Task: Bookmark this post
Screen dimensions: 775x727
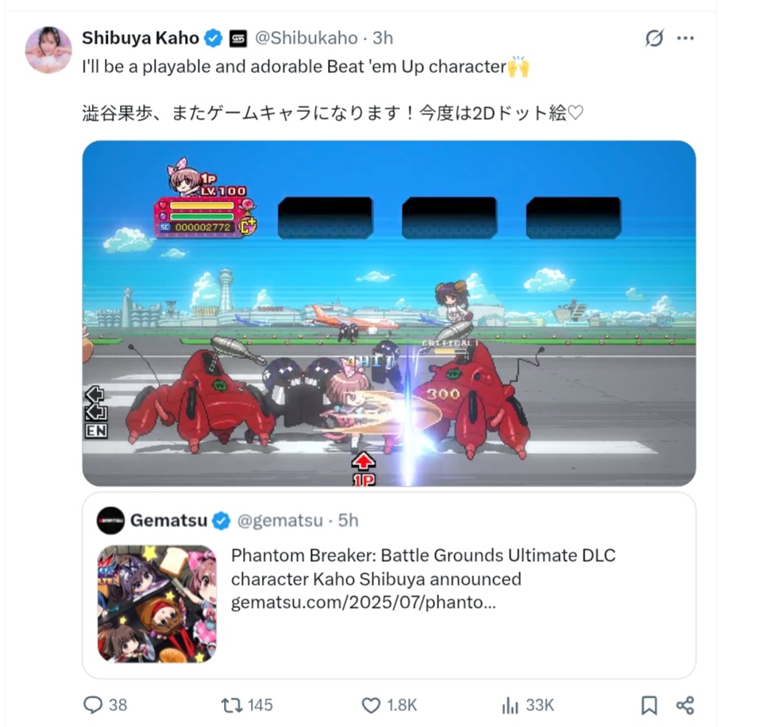Action: click(649, 705)
